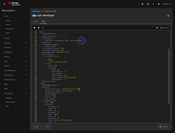
Task: Open the application launcher grid
Action: coord(142,4)
